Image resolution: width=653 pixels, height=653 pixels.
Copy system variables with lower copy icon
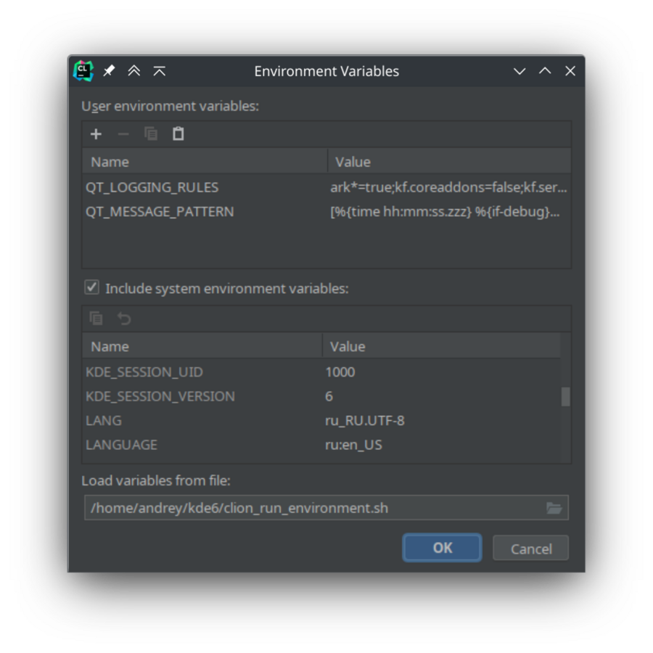click(x=96, y=319)
